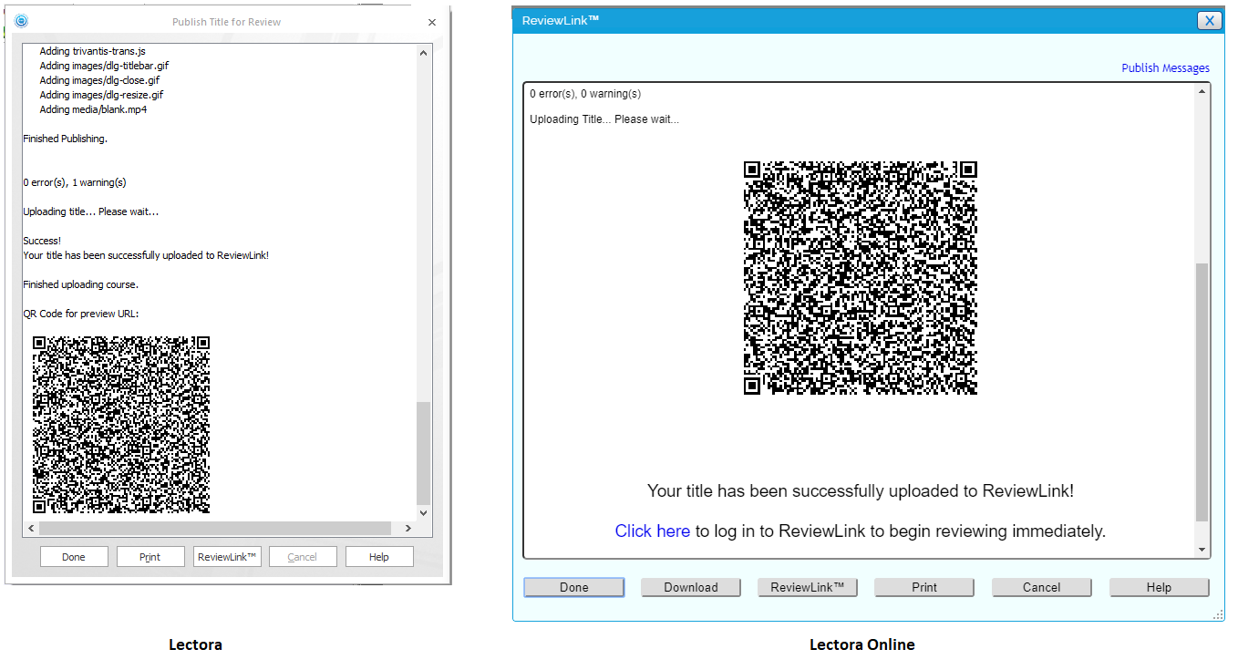1238x670 pixels.
Task: Click 'Uploading Title... Please wait...' in ReviewLink™ pane
Action: coord(604,119)
